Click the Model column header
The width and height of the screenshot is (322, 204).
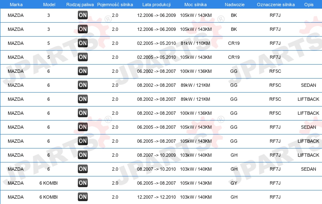pos(49,5)
